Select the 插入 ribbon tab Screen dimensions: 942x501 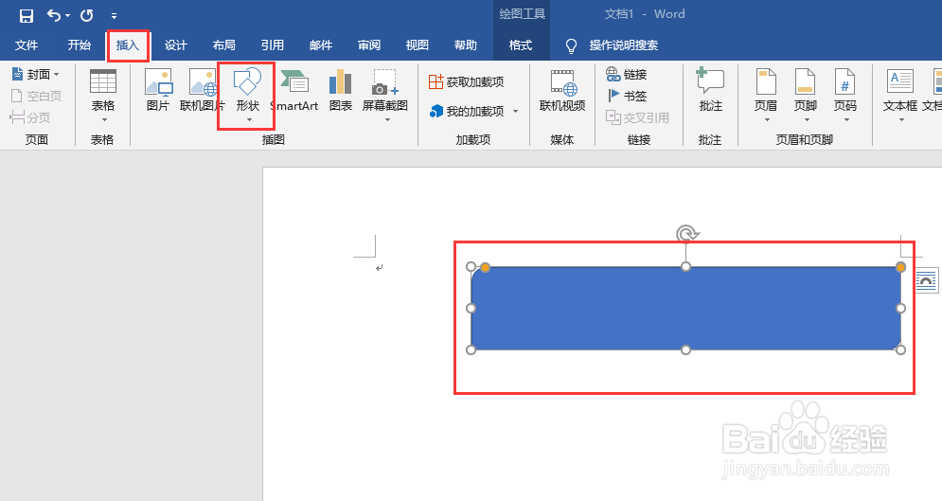(x=128, y=45)
